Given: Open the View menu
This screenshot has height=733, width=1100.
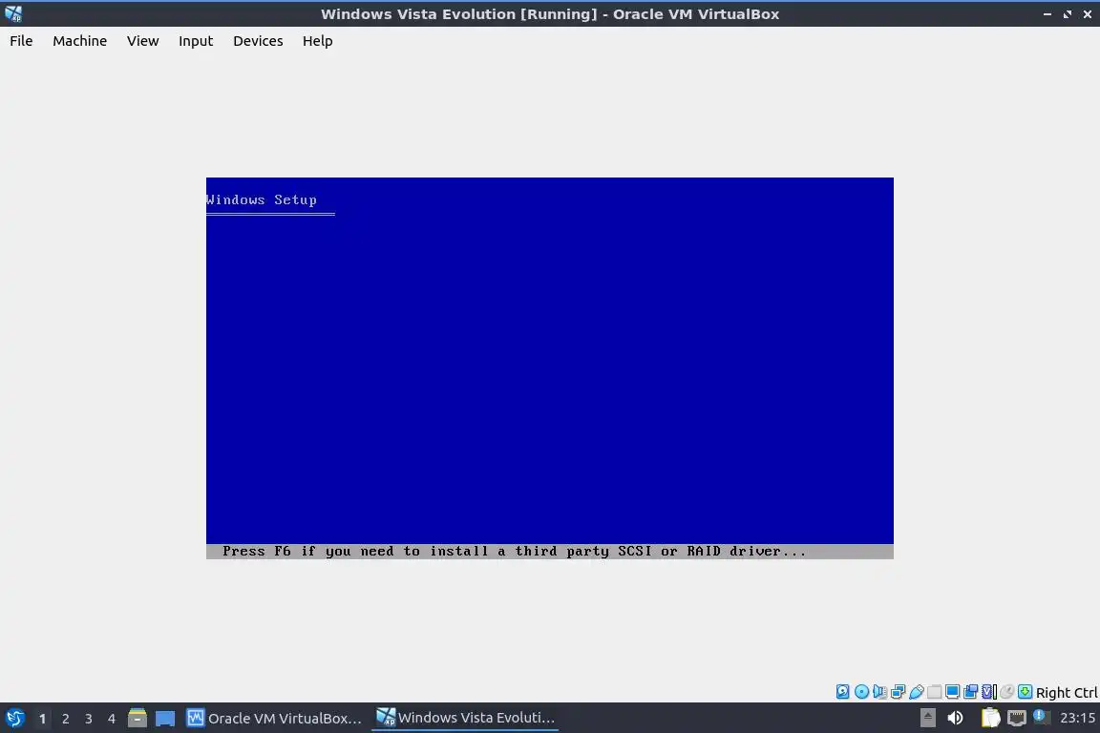Looking at the screenshot, I should click(x=142, y=41).
